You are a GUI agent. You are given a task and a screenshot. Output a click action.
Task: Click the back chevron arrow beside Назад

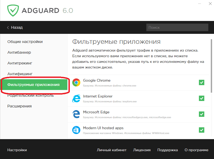point(8,28)
